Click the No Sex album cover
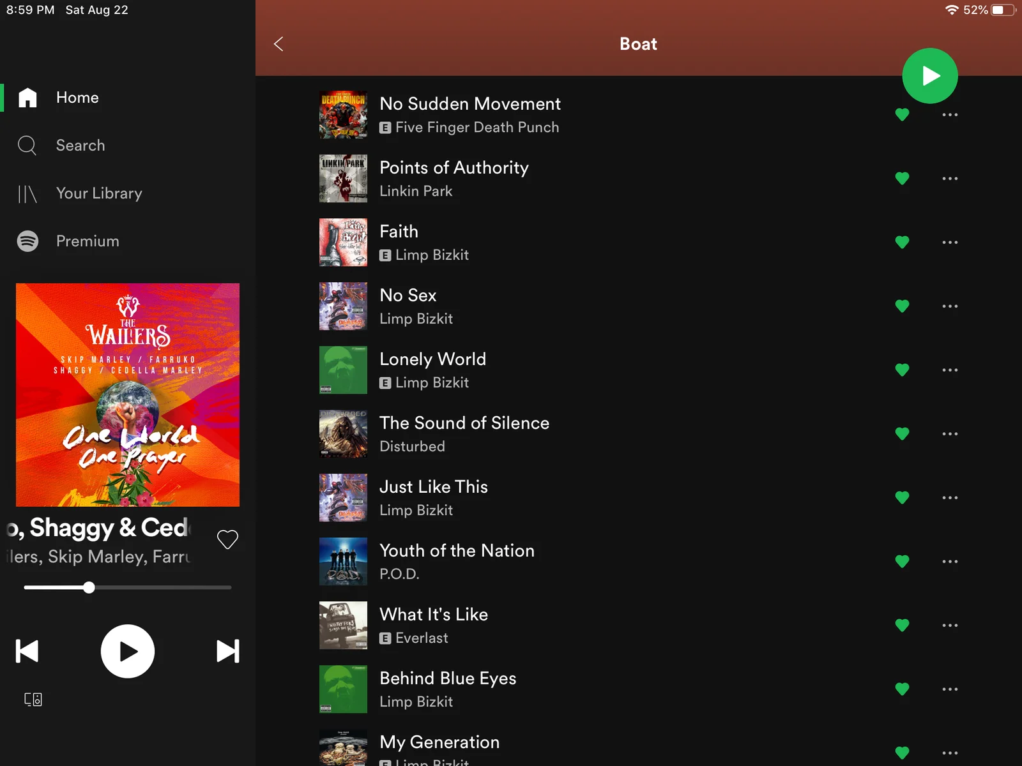Image resolution: width=1022 pixels, height=766 pixels. pyautogui.click(x=343, y=306)
